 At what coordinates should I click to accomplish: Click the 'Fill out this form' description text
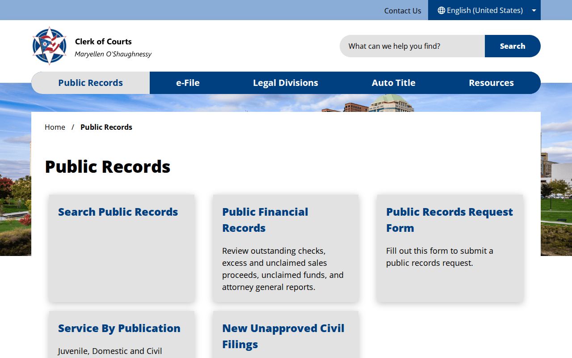click(440, 257)
